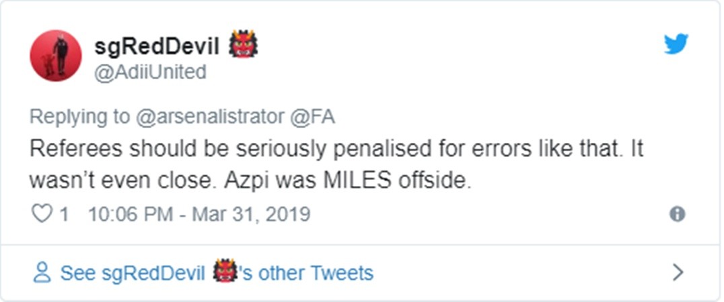Screen dimensions: 724x302
Task: Click the person icon in the footer
Action: [42, 272]
